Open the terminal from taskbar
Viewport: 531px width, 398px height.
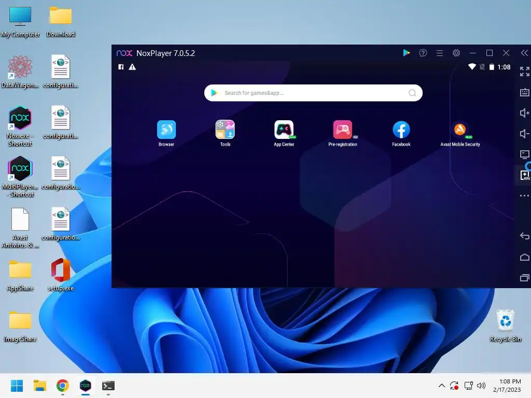click(108, 386)
